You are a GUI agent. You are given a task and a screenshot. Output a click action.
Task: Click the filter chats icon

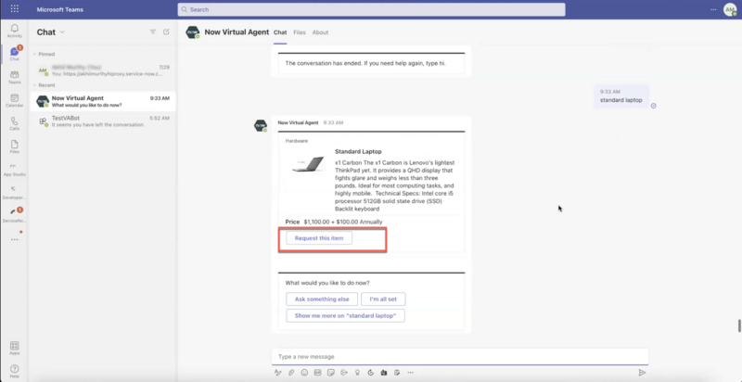(153, 32)
